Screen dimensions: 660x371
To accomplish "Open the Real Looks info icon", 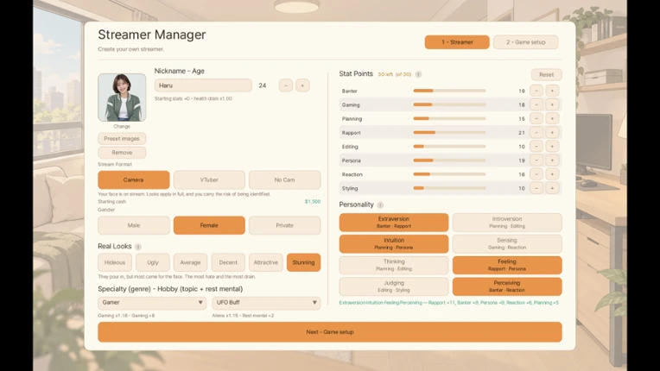I will (x=138, y=247).
